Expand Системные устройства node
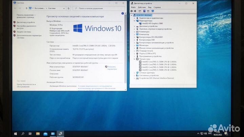The image size is (244, 137). pos(135,75)
